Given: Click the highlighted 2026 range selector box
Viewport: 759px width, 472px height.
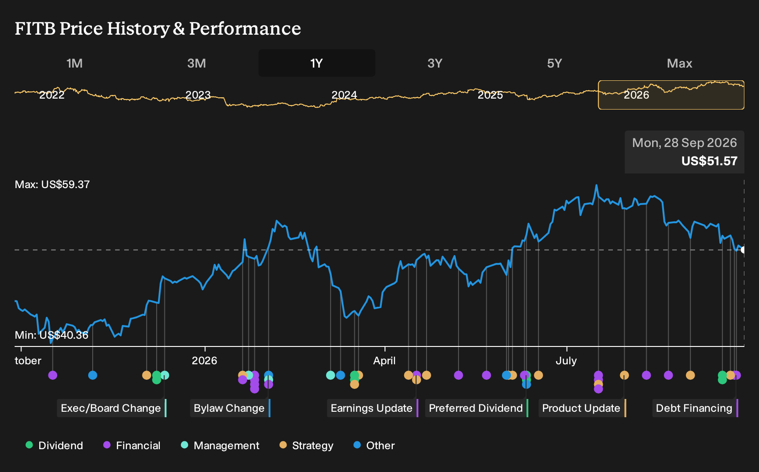Looking at the screenshot, I should click(x=671, y=95).
